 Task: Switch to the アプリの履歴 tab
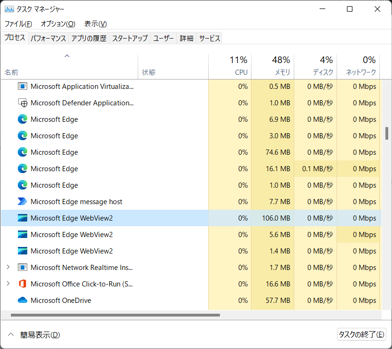pos(89,38)
